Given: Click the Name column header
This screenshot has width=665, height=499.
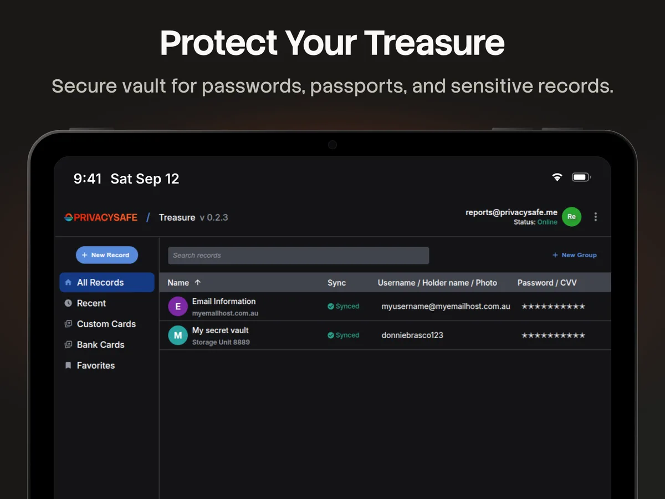Looking at the screenshot, I should point(178,283).
